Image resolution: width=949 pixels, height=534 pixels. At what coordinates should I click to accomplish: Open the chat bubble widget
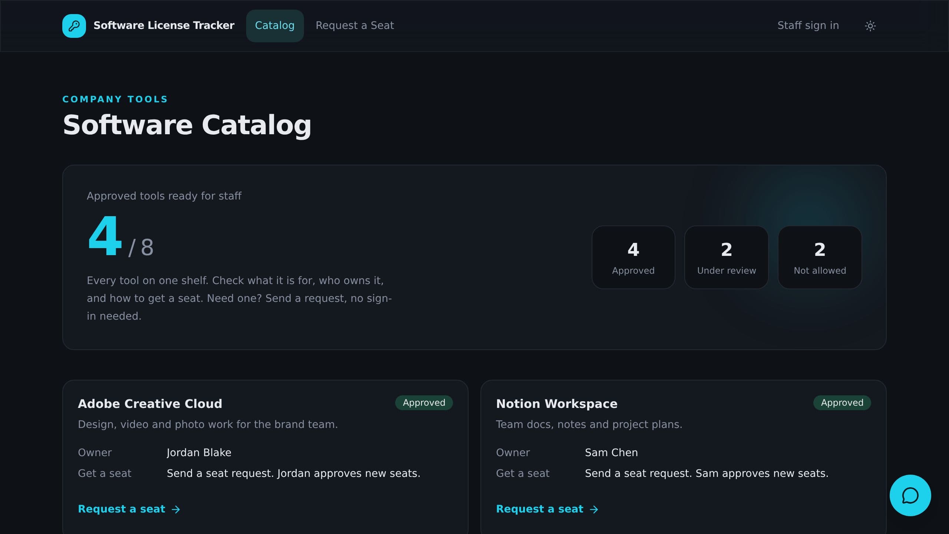910,495
